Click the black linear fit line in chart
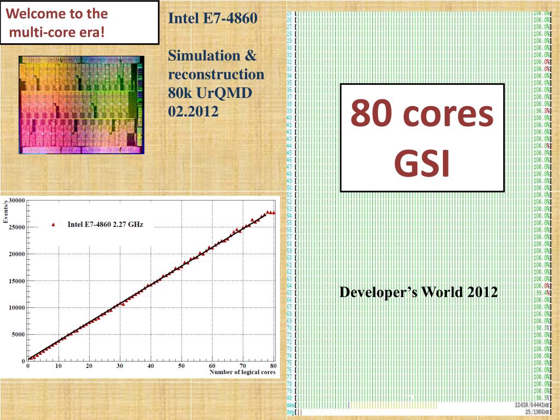560x420 pixels. [148, 286]
